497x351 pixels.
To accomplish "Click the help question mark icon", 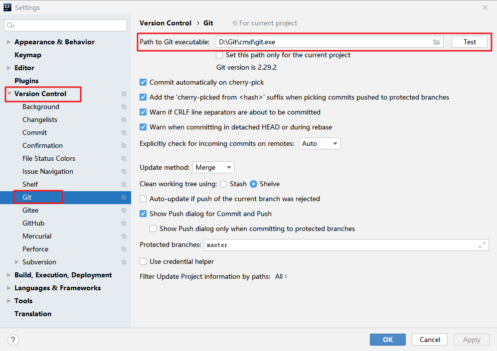I will (13, 340).
